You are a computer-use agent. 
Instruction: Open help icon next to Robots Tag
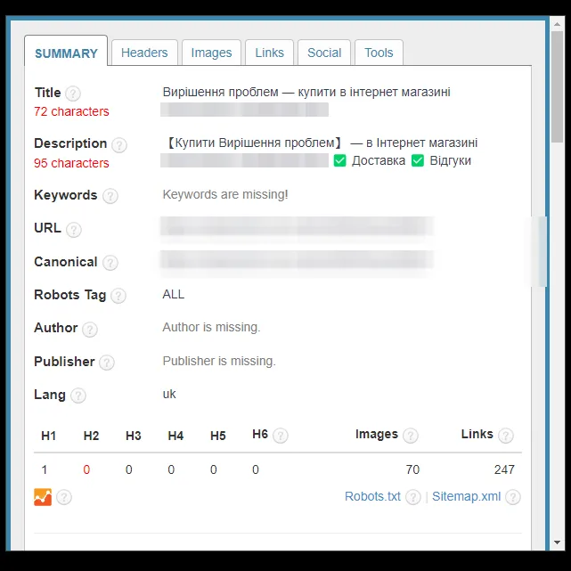118,296
